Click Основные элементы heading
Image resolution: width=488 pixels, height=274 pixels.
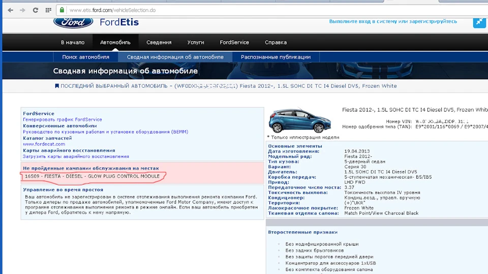click(x=295, y=146)
